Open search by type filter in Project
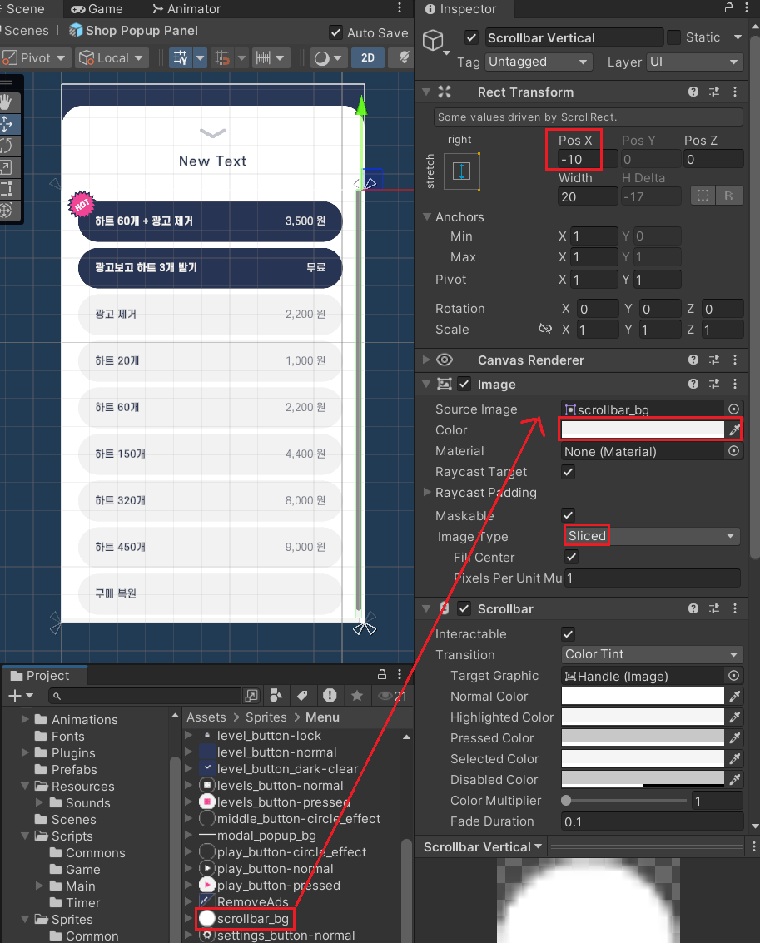Viewport: 760px width, 943px height. (x=276, y=695)
